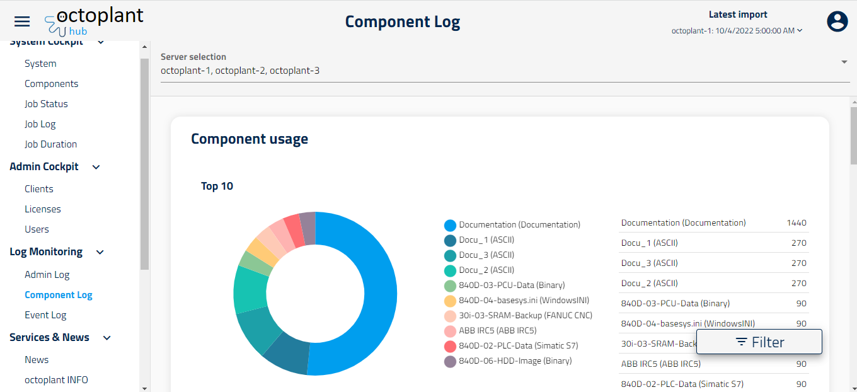Viewport: 857px width, 392px height.
Task: Open the user account profile icon
Action: 837,21
